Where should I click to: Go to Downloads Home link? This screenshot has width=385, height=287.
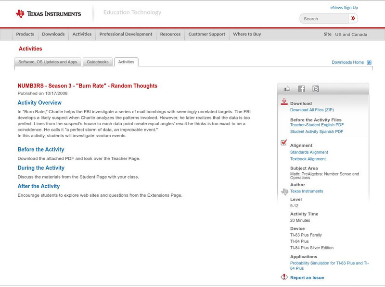(x=347, y=62)
